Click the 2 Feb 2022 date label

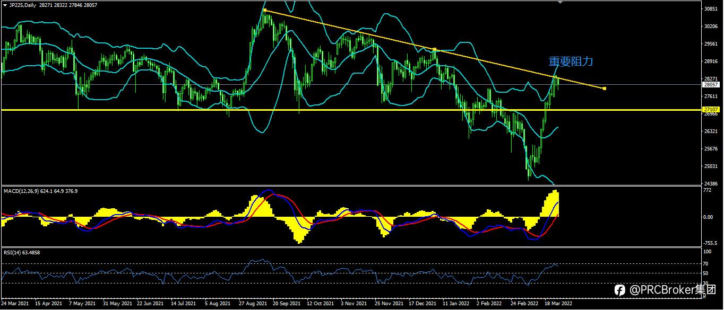489,304
